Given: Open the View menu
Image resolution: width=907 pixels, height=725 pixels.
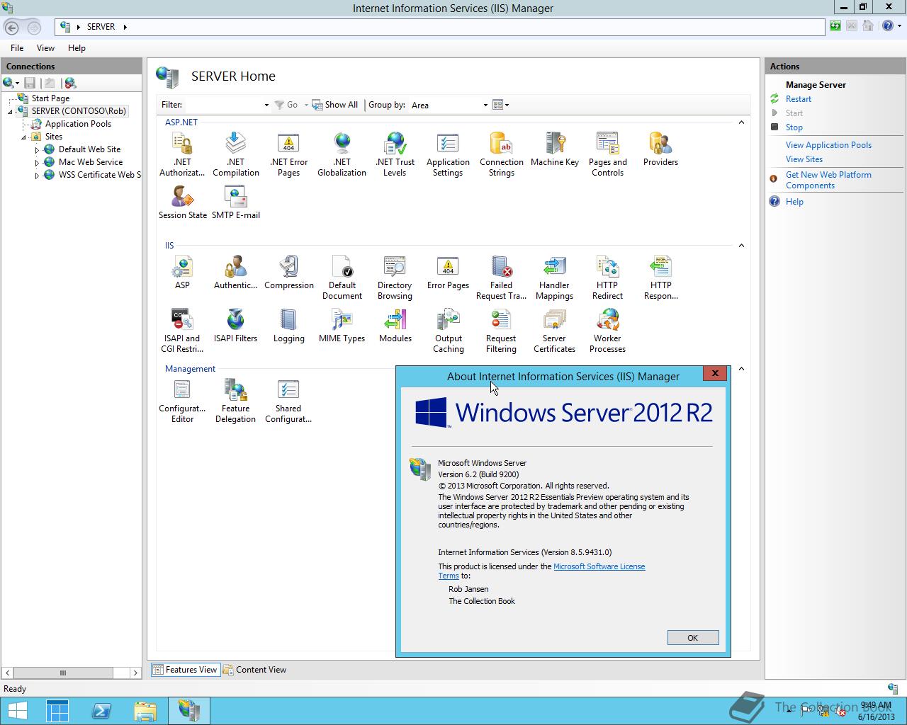Looking at the screenshot, I should coord(45,48).
